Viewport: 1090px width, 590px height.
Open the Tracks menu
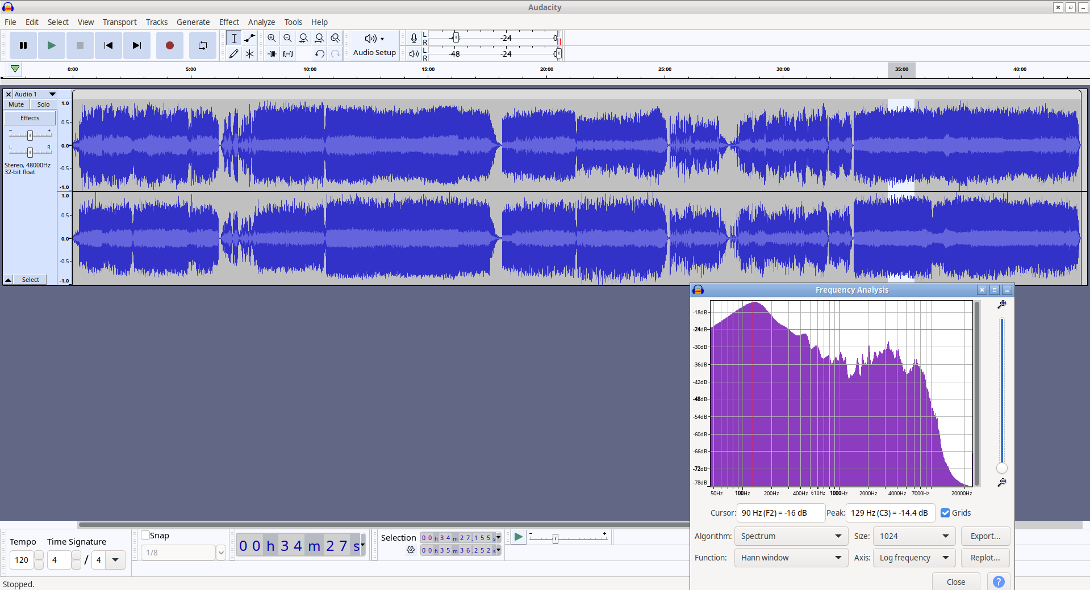click(x=157, y=22)
